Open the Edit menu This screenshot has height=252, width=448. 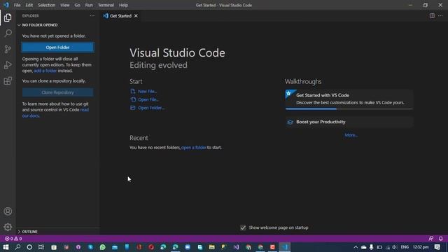click(x=29, y=5)
